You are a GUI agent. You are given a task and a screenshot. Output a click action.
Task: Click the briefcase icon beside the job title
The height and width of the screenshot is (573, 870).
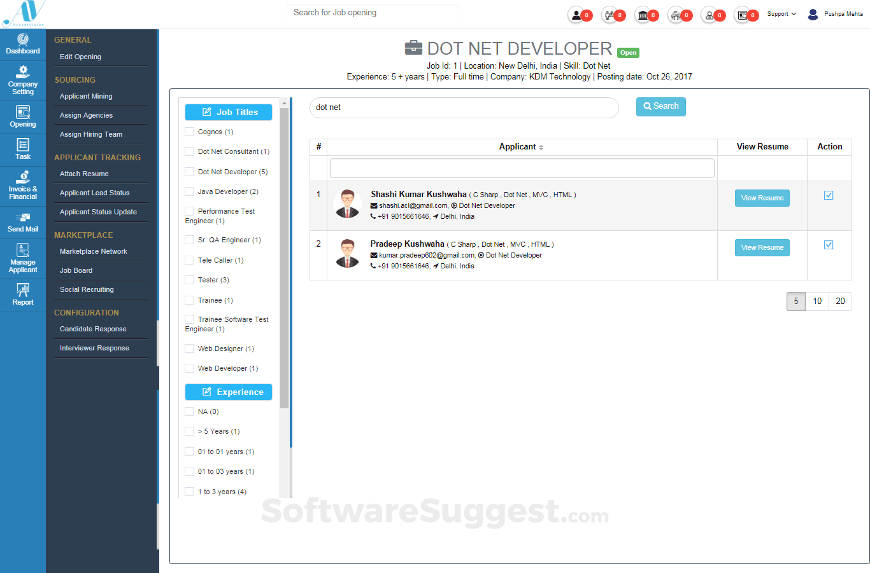413,48
